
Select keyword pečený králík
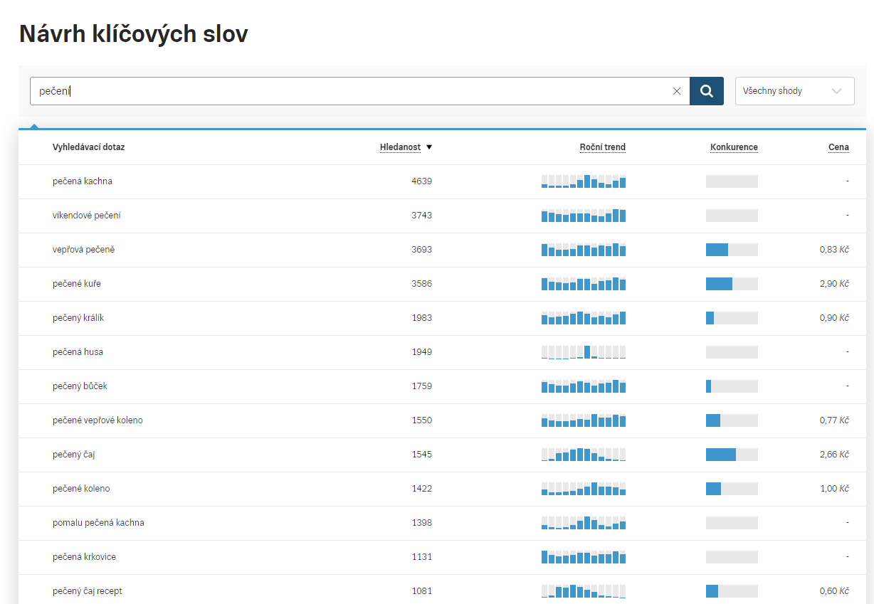[78, 318]
